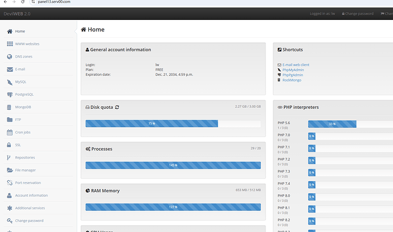The image size is (393, 232).
Task: Click the Disk quota 75 % progress bar
Action: coord(152,123)
